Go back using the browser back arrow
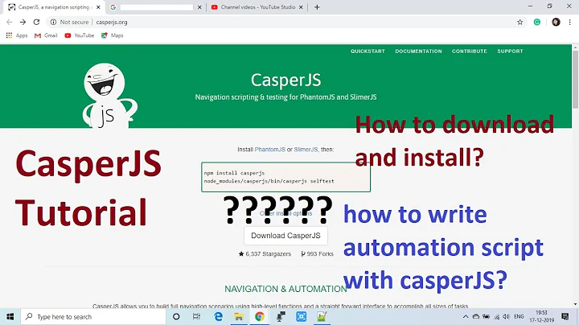The height and width of the screenshot is (325, 579). (9, 23)
